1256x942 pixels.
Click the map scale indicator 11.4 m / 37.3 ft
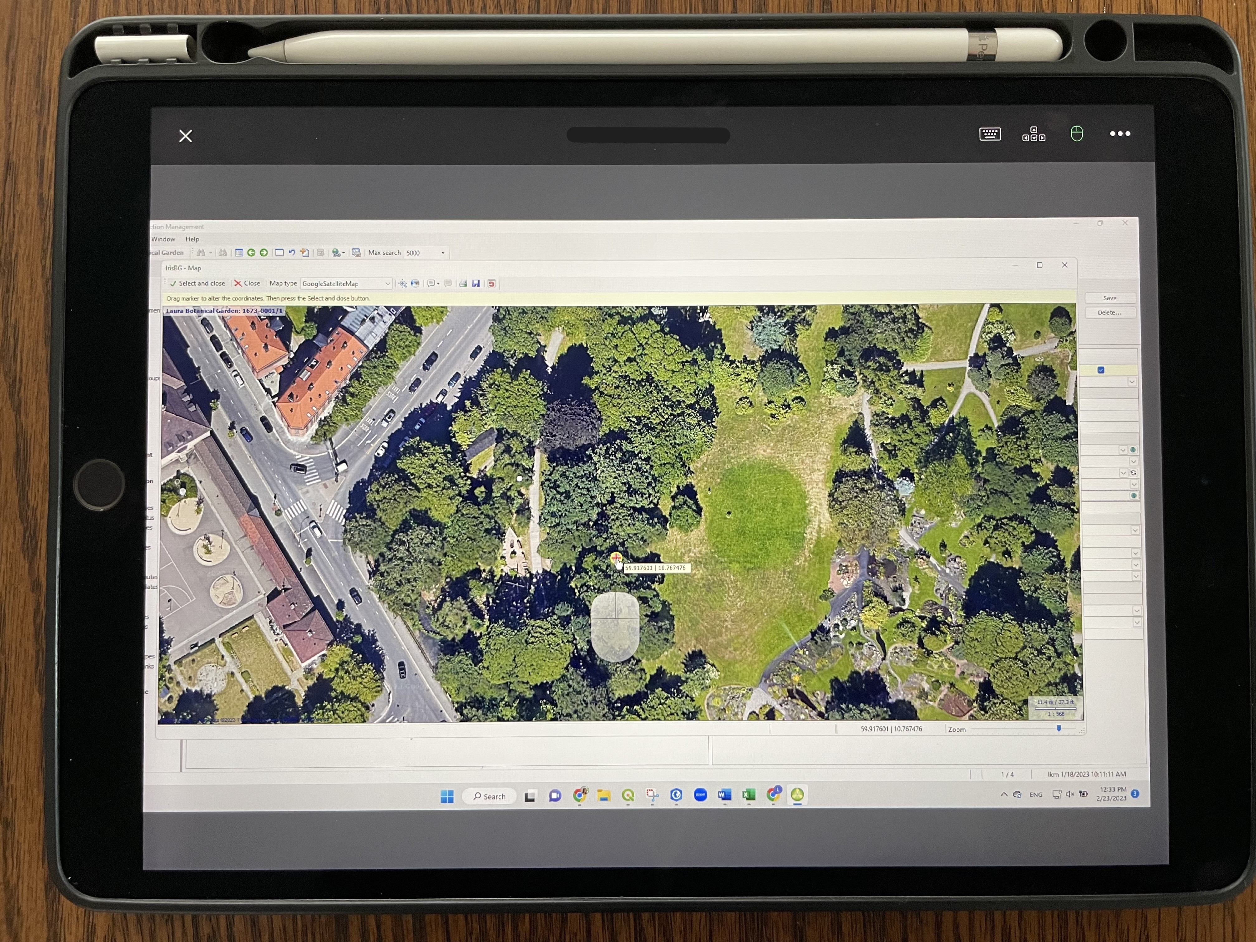(x=1055, y=707)
